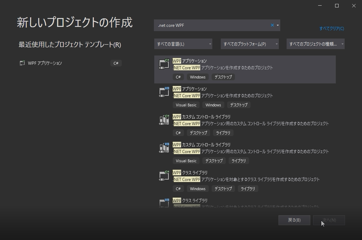Open the search history dropdown arrow

(278, 25)
